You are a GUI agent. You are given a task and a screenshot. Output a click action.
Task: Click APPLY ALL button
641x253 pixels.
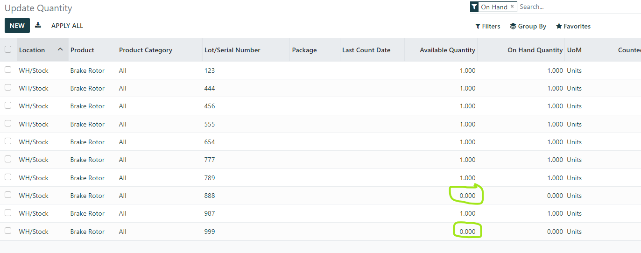pyautogui.click(x=67, y=26)
